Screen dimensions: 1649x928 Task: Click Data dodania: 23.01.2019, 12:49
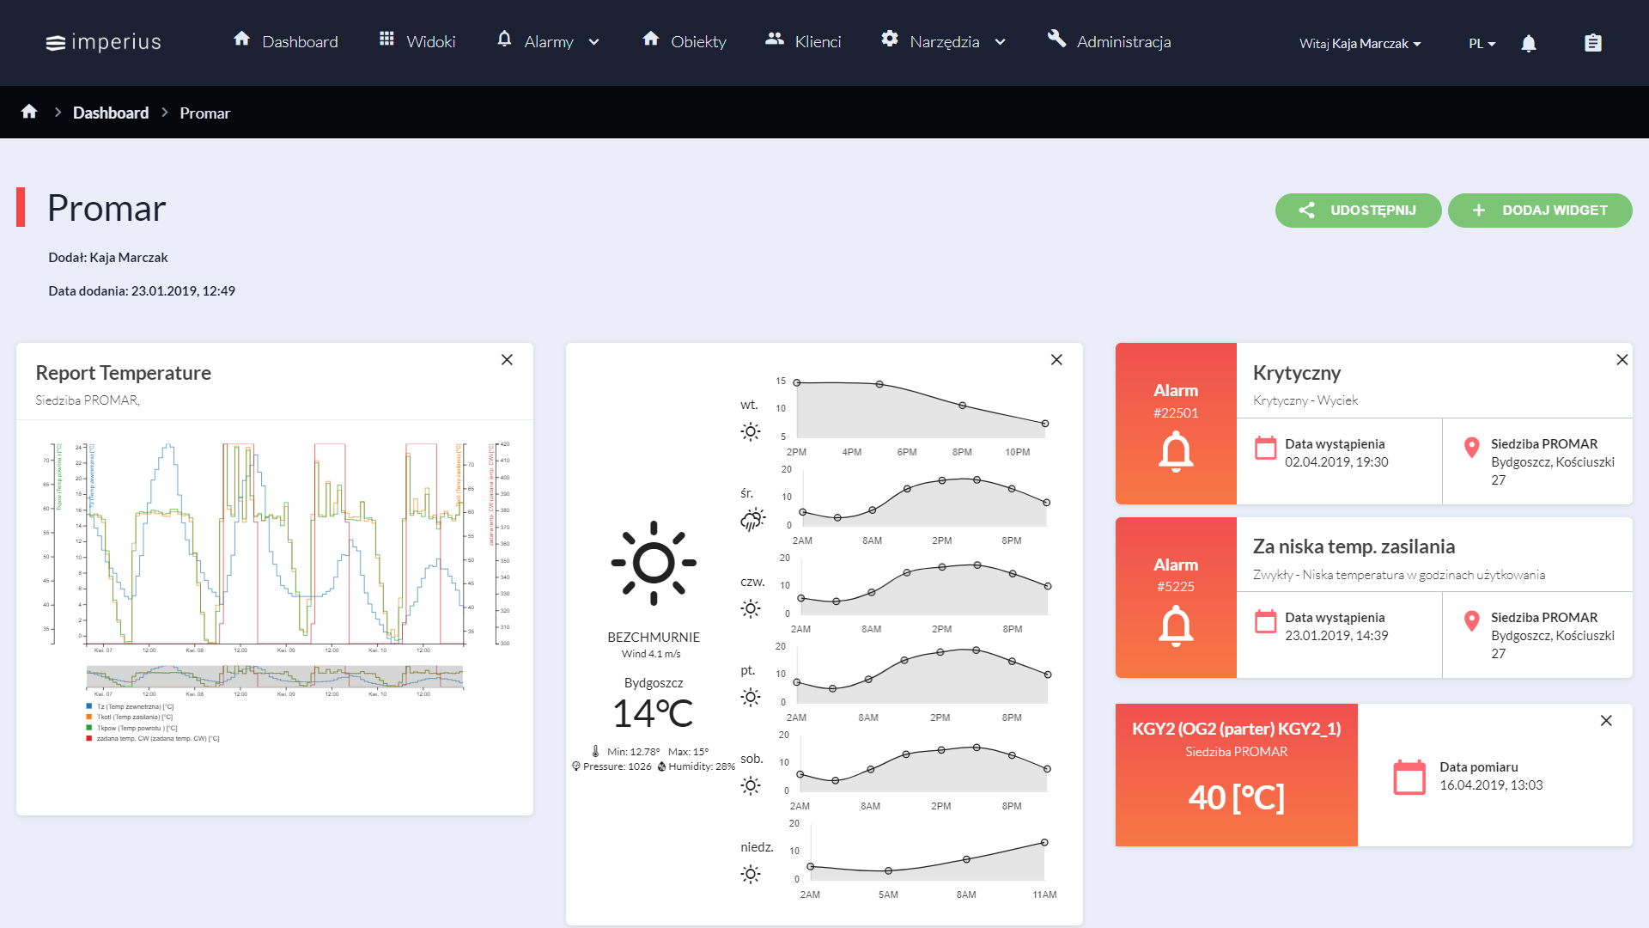[x=142, y=291]
